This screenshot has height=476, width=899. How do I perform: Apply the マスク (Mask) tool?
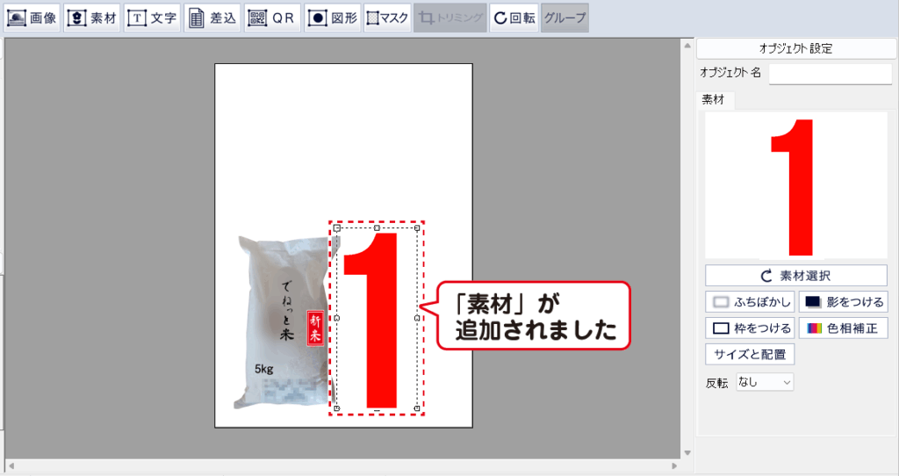click(x=387, y=18)
